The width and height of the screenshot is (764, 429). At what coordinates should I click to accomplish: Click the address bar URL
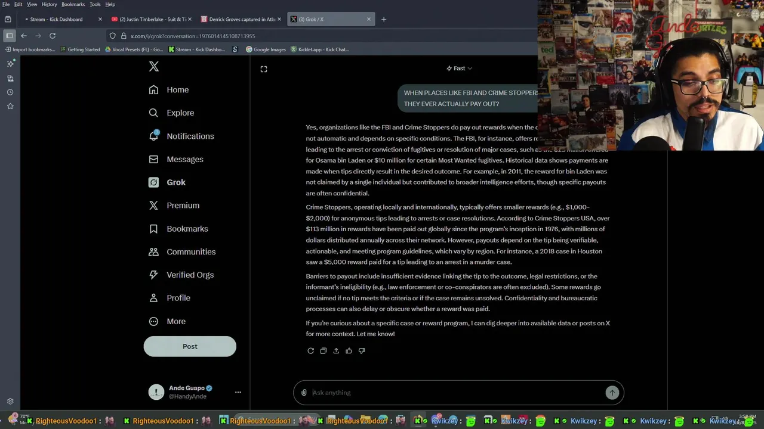(193, 36)
